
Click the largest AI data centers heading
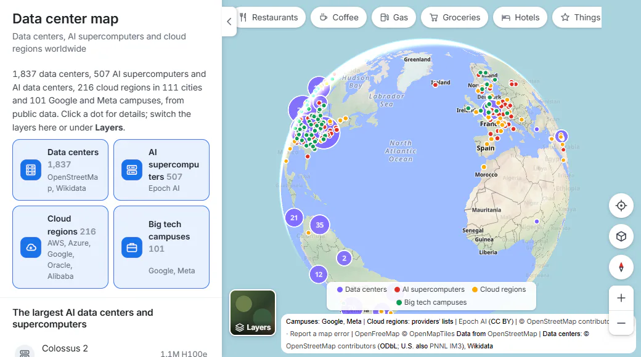click(83, 318)
